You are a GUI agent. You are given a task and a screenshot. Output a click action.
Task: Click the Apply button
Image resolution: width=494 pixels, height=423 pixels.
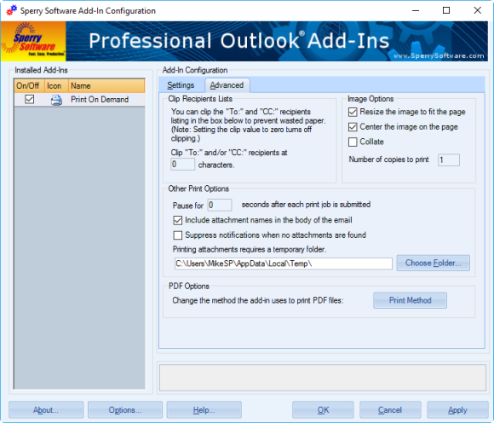point(457,409)
